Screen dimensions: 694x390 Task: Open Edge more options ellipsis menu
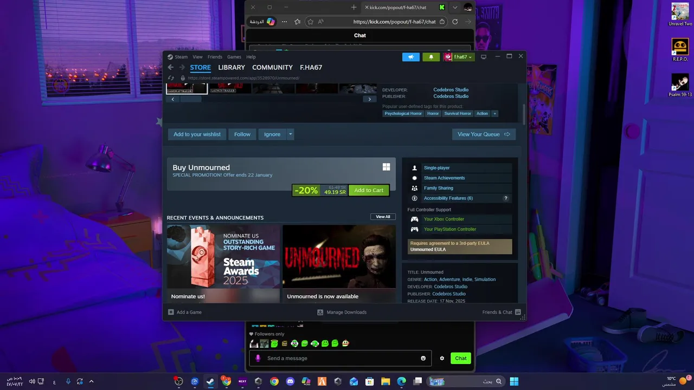point(284,22)
